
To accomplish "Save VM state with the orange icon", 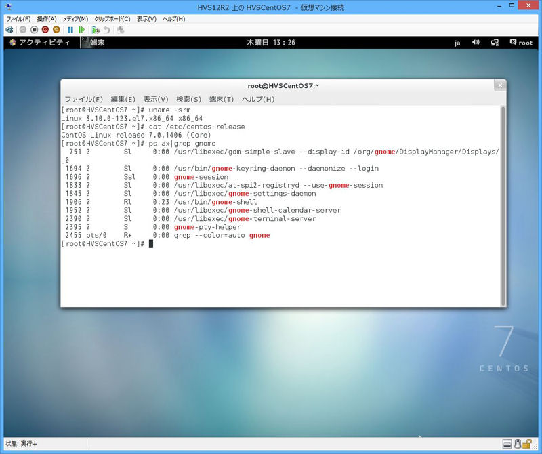I will (56, 30).
